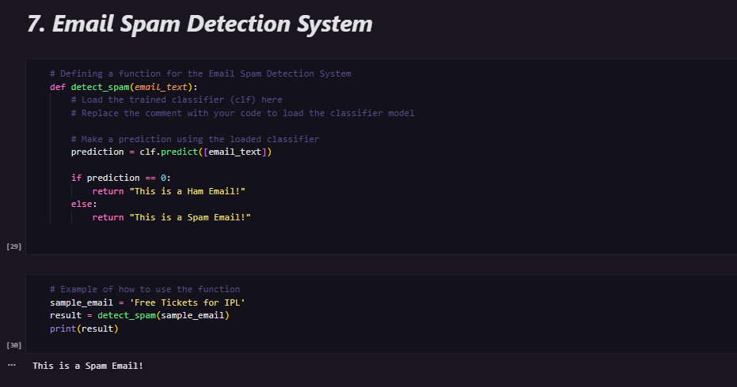Click the result = detect_spam(sample_email) line
The image size is (737, 387).
[x=139, y=316]
